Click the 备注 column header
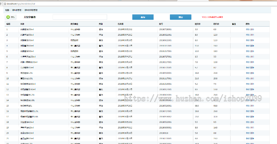 (x=234, y=24)
